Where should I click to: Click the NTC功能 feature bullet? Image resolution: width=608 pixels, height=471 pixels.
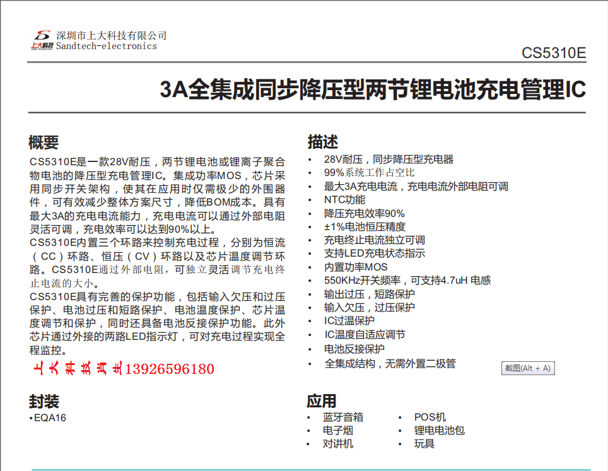[x=344, y=200]
